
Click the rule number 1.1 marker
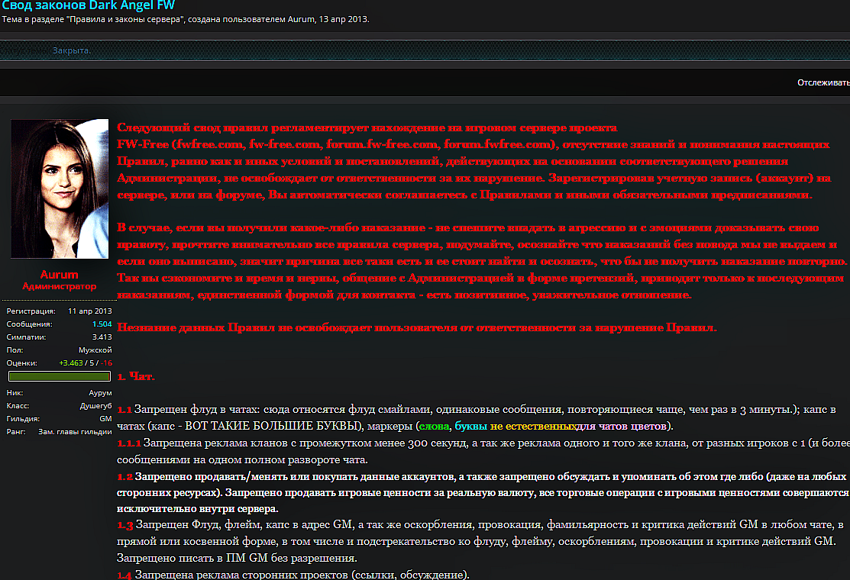pyautogui.click(x=124, y=410)
